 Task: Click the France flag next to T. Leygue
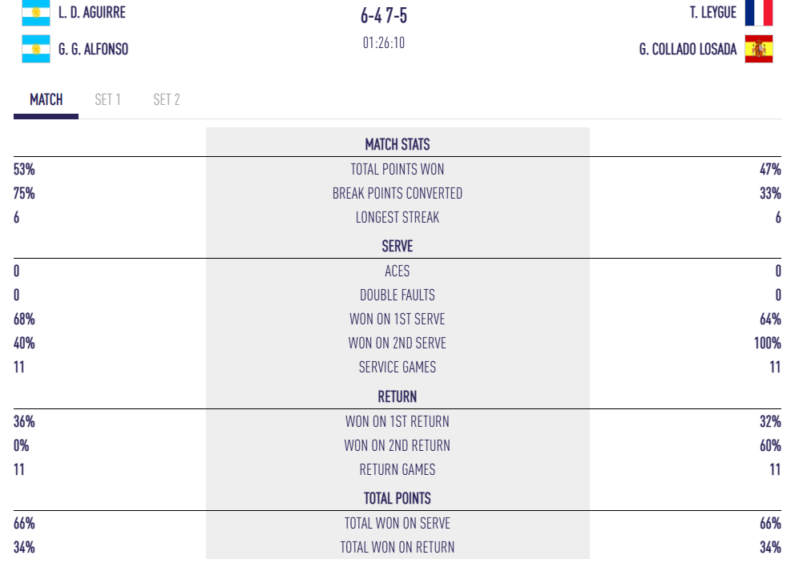click(758, 12)
